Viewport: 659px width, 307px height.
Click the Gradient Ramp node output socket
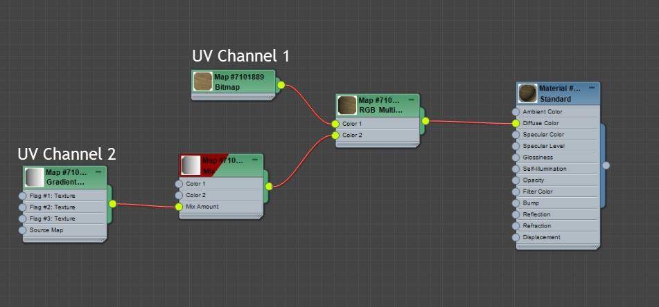click(112, 204)
